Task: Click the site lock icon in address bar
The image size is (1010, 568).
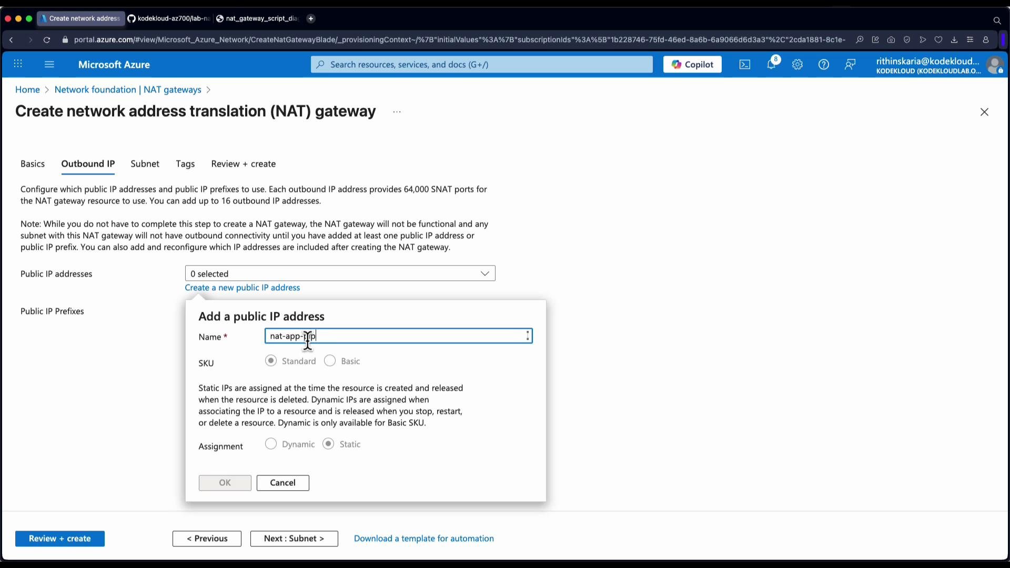Action: (65, 40)
